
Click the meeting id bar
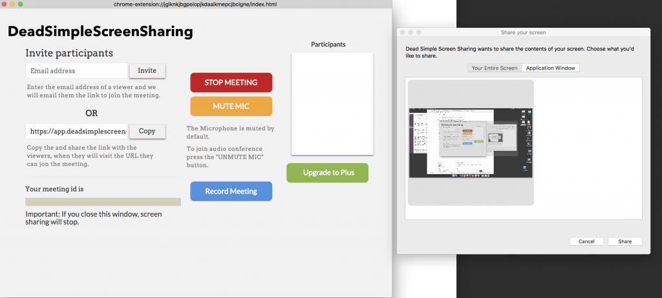tap(103, 202)
